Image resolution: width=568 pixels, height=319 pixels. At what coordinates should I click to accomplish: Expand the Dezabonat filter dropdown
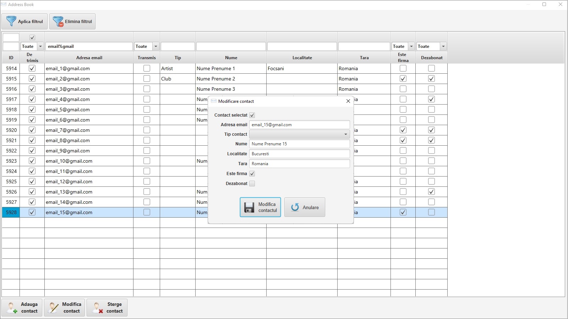click(443, 46)
